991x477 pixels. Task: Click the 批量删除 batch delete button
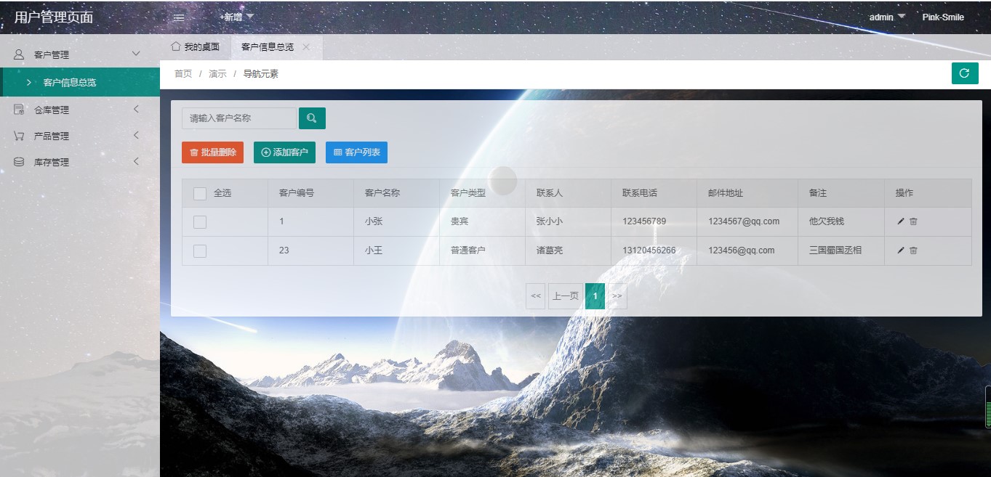212,152
